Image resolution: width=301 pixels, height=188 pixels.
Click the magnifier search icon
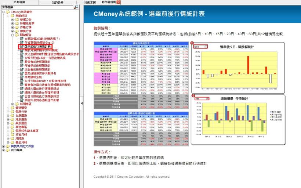[x=76, y=7]
